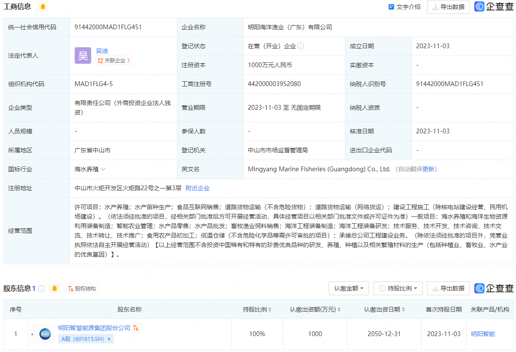516x352 pixels.
Task: Open 文字介绍 text introduction
Action: (404, 7)
